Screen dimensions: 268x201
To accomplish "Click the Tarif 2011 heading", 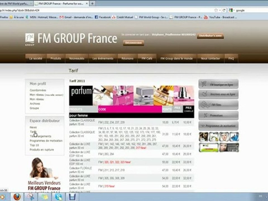I will point(77,81).
